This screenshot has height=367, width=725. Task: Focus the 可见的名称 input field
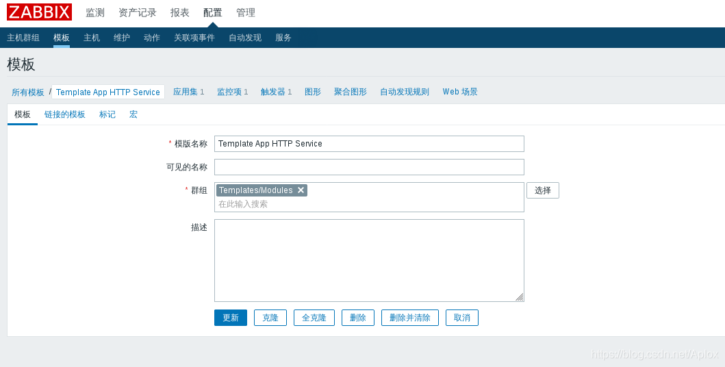369,167
